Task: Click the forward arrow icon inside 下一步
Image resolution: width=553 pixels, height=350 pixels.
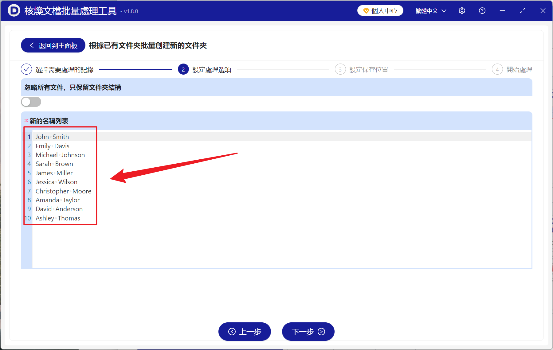Action: point(321,332)
